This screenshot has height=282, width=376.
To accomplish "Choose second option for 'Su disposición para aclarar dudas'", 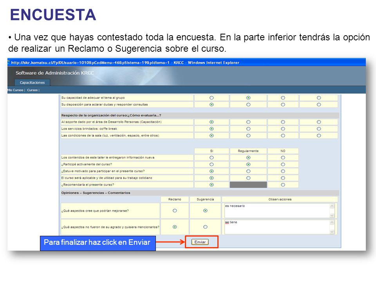I will [248, 105].
